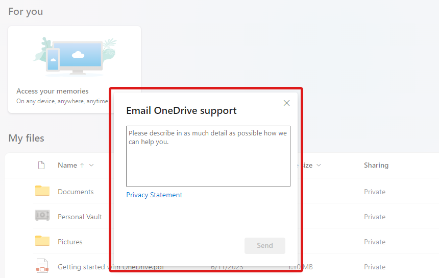Select the Personal Vault name
Image resolution: width=439 pixels, height=278 pixels.
80,217
